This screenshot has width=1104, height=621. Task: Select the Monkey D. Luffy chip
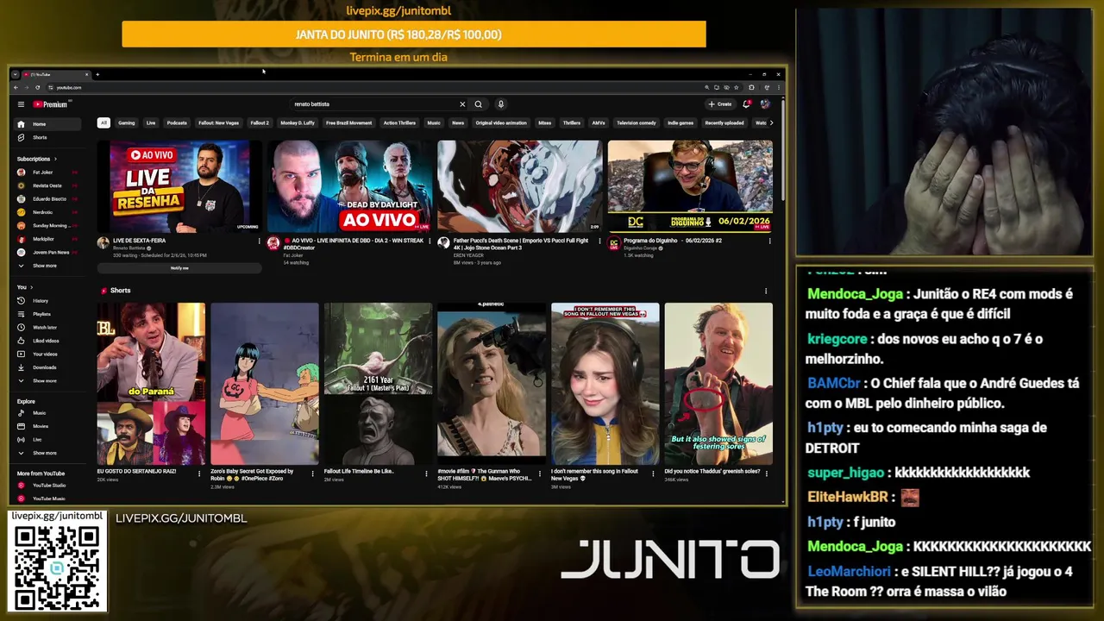click(x=298, y=123)
